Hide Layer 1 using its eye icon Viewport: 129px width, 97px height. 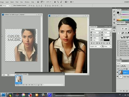(117, 72)
